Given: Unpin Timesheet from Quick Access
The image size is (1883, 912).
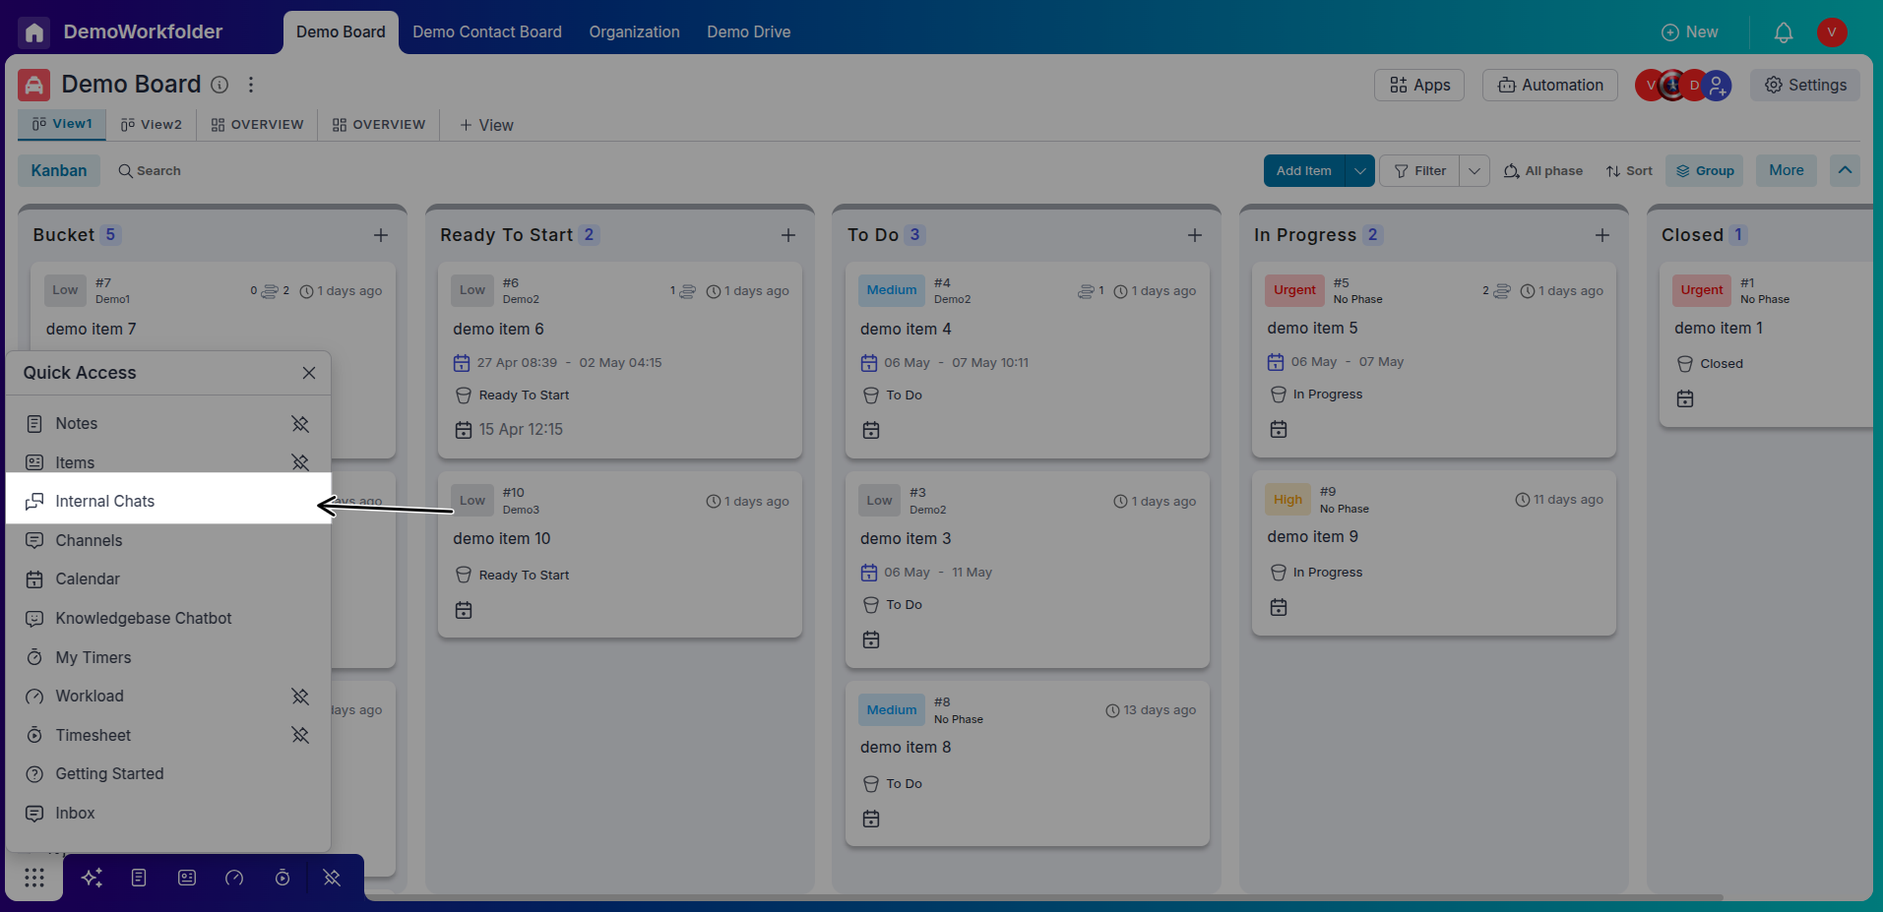Looking at the screenshot, I should 300,735.
